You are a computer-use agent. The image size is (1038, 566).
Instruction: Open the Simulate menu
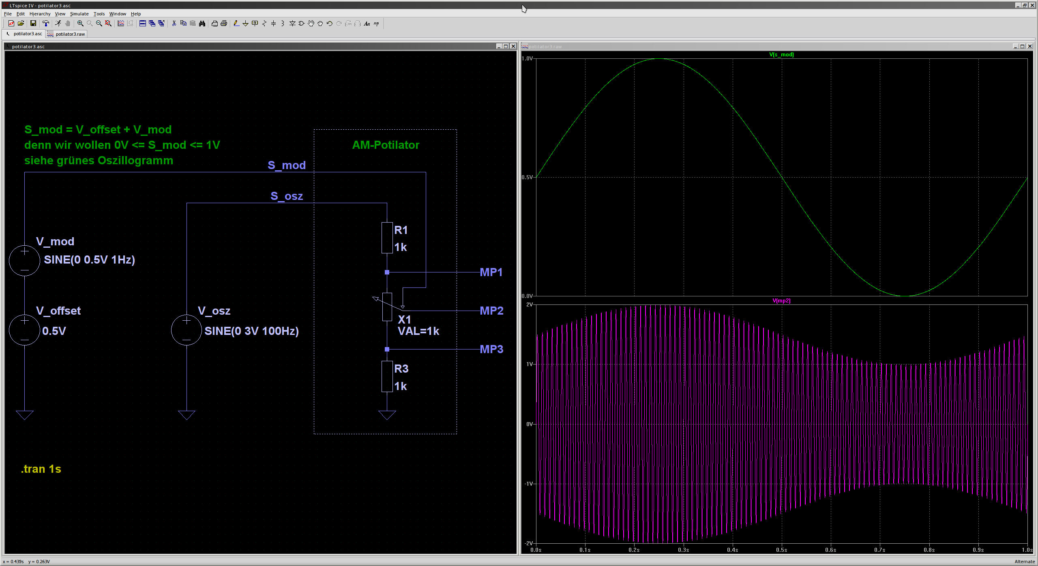79,14
